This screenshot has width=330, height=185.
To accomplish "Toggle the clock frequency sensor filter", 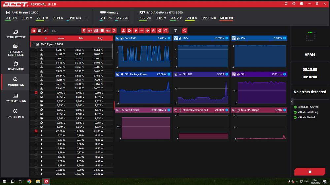I will [x=154, y=31].
